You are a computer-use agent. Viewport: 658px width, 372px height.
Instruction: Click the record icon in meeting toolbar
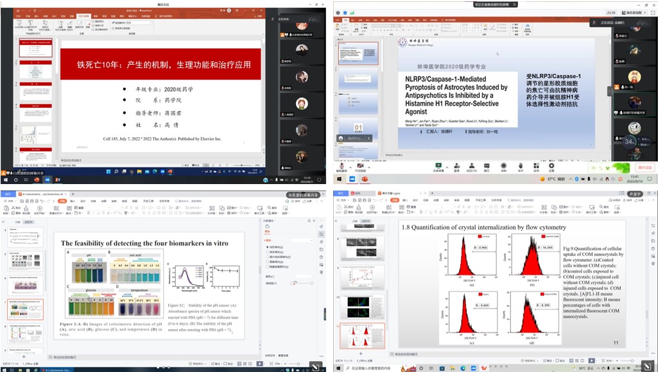coord(504,167)
